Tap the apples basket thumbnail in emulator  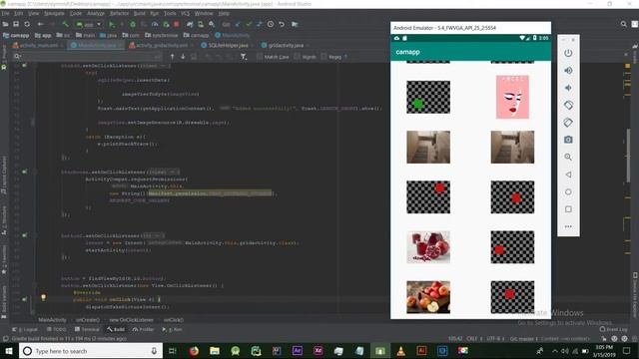pos(428,297)
